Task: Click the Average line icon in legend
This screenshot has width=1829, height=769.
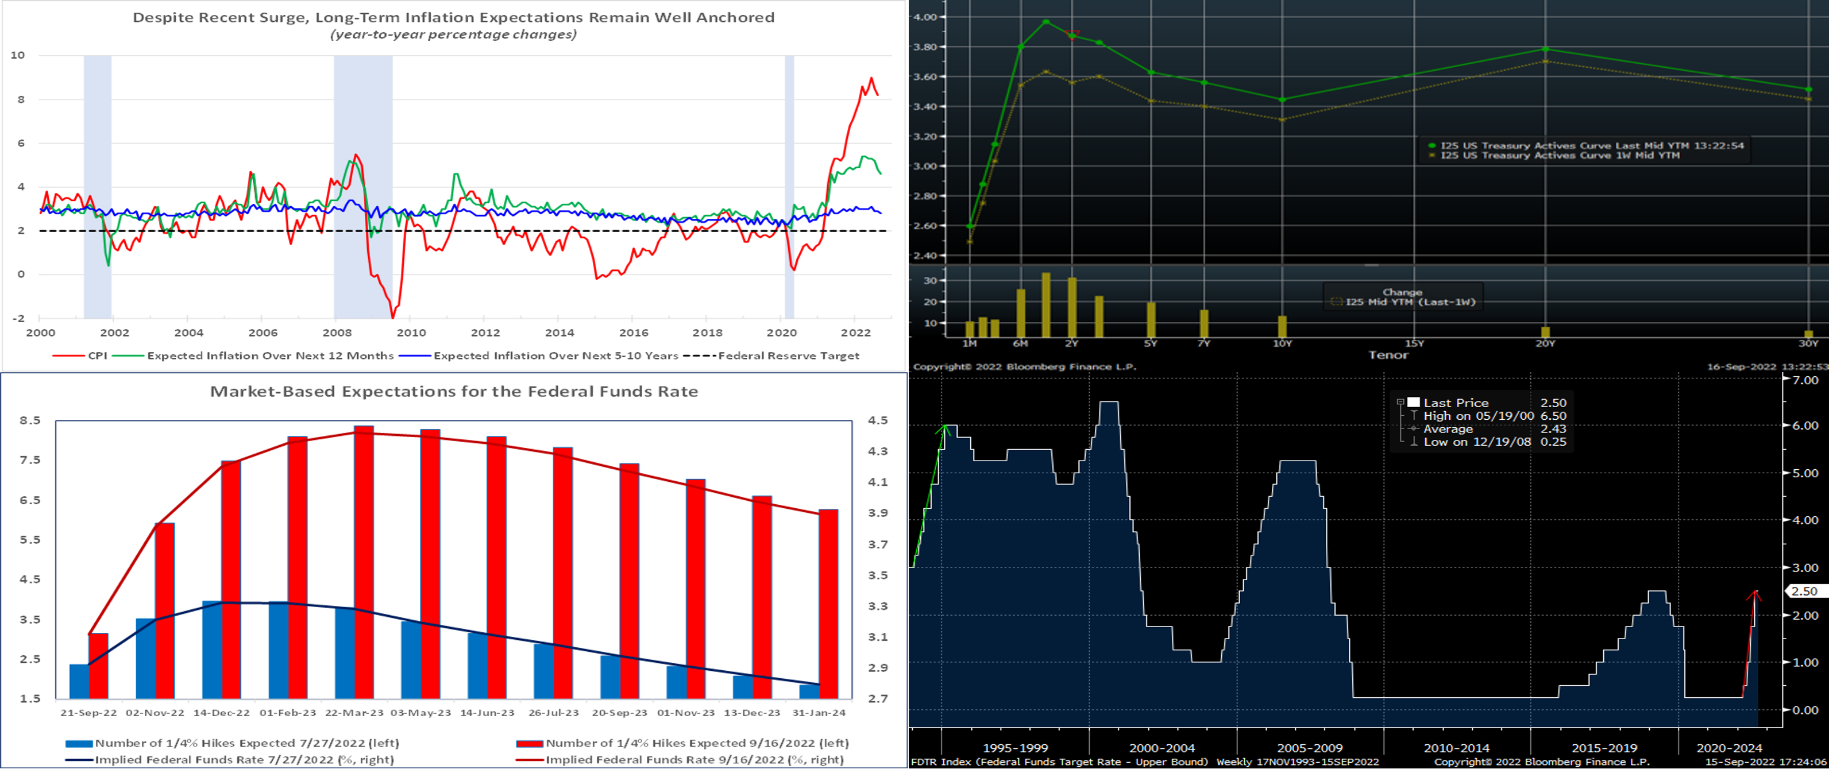Action: pyautogui.click(x=1414, y=429)
